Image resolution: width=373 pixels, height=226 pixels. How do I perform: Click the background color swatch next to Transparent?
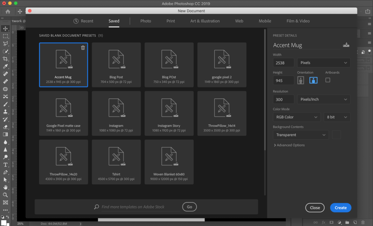point(336,135)
